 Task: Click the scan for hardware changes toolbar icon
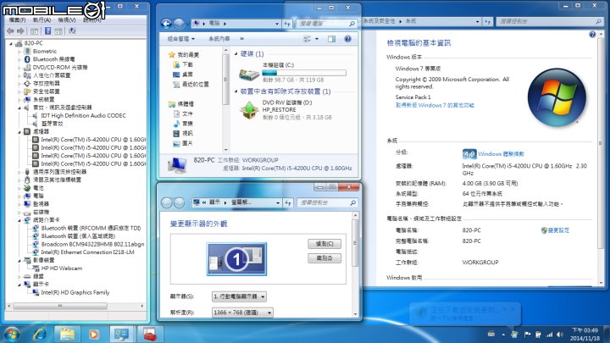(72, 30)
